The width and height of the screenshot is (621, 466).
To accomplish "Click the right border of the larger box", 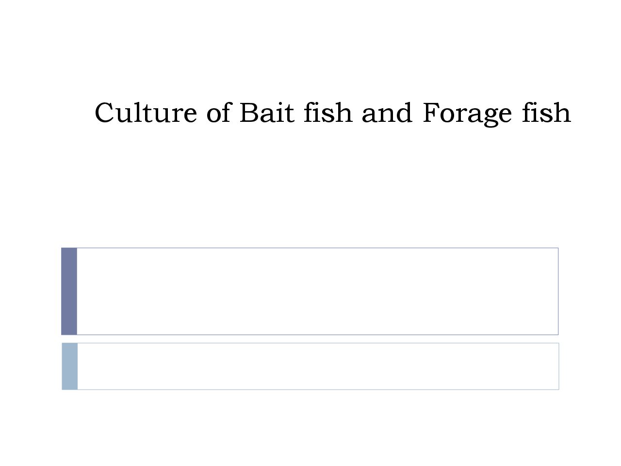I will point(558,291).
